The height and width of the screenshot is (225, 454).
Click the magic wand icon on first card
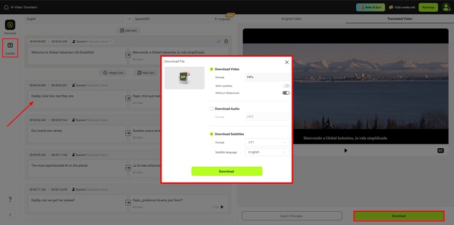(219, 41)
